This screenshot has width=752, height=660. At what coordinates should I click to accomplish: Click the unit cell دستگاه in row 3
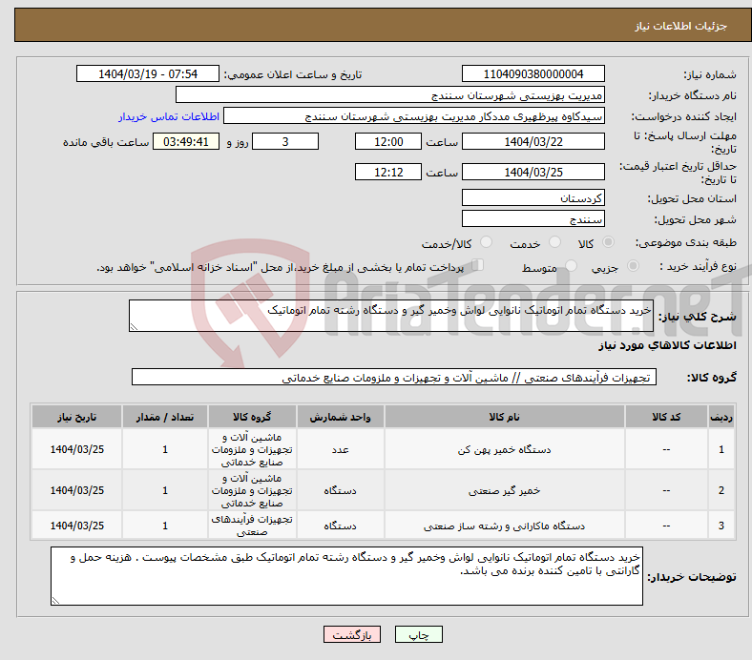340,526
